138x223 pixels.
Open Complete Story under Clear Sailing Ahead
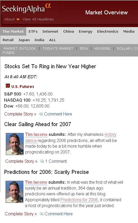21,161
